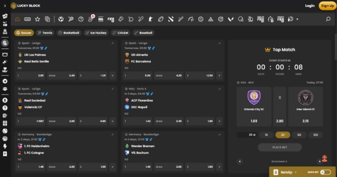Pick UD Almeria win odds 5.60
This screenshot has height=177, width=337.
138,75
